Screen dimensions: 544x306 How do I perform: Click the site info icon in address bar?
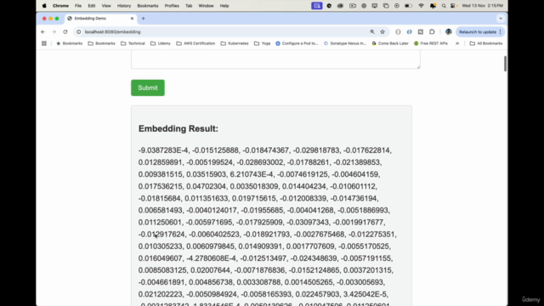79,32
